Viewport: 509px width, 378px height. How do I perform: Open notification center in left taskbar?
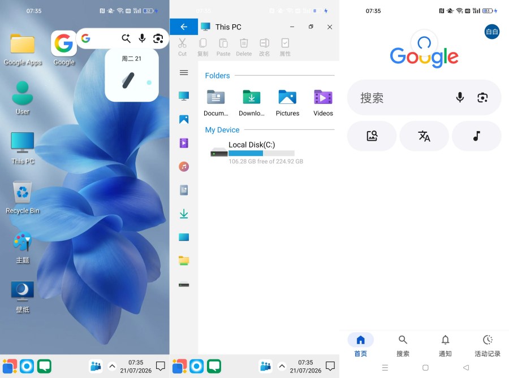161,366
